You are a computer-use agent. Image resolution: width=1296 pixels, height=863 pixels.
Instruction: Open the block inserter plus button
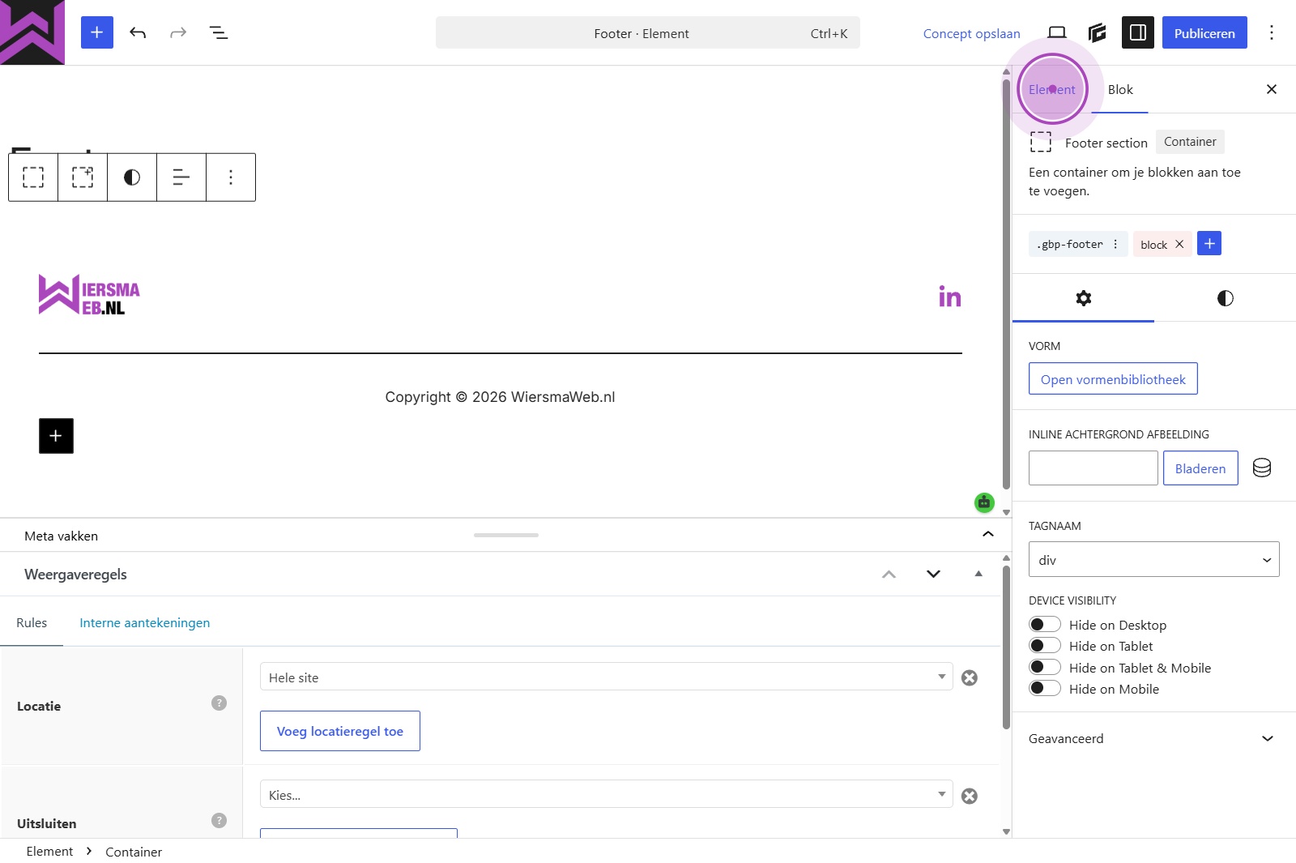click(97, 32)
